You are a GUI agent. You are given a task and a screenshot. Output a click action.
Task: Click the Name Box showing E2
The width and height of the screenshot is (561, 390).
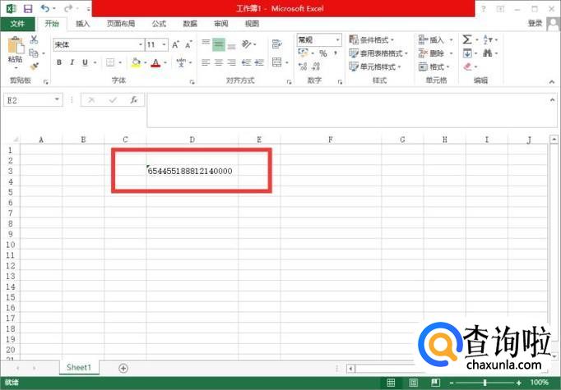(x=33, y=100)
